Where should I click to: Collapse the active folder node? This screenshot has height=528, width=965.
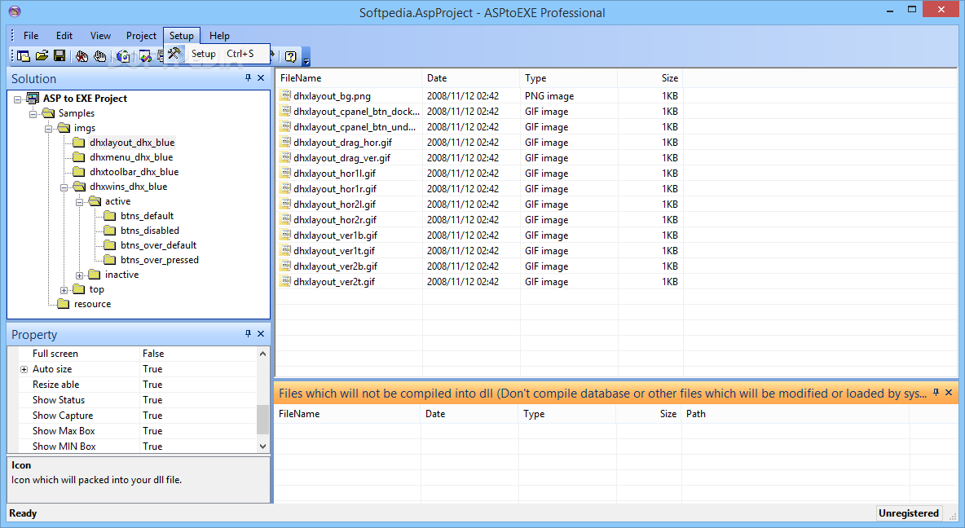[79, 202]
